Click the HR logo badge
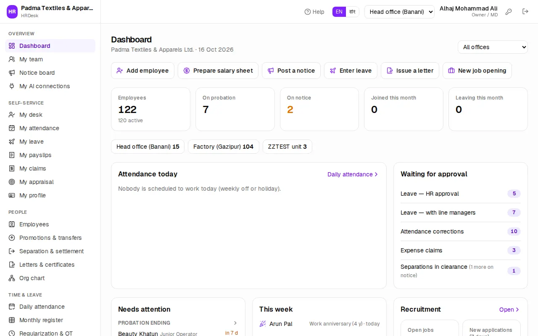The image size is (538, 336). (12, 12)
